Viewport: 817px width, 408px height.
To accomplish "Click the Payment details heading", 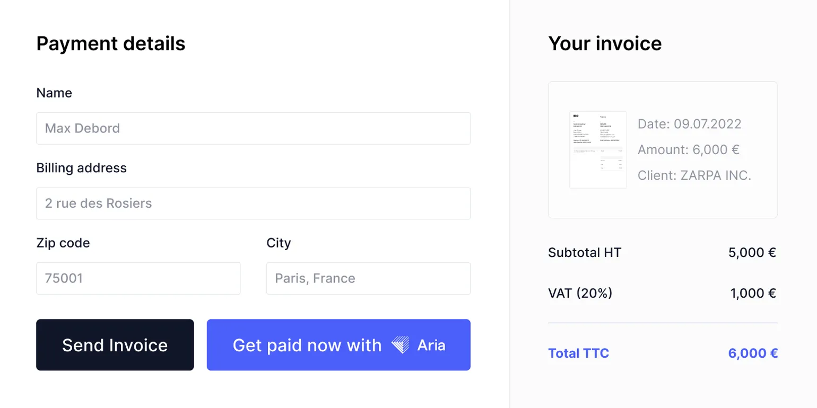I will [x=111, y=44].
